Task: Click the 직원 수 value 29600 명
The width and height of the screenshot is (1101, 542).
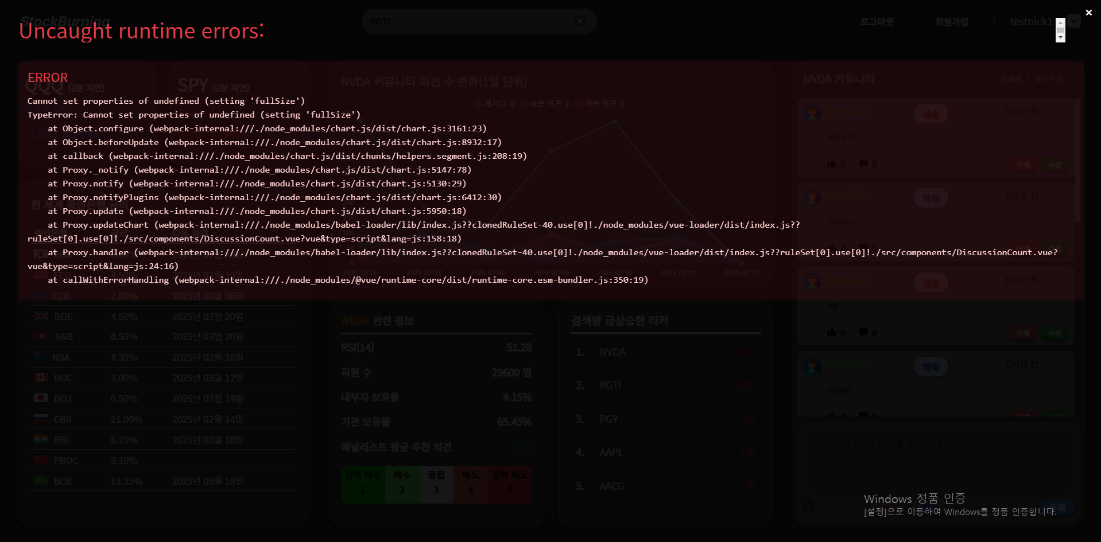Action: point(511,373)
